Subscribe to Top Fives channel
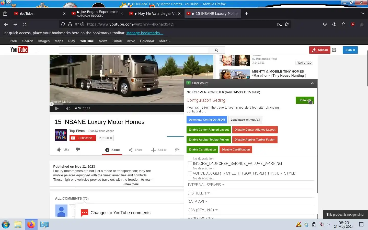 83,138
